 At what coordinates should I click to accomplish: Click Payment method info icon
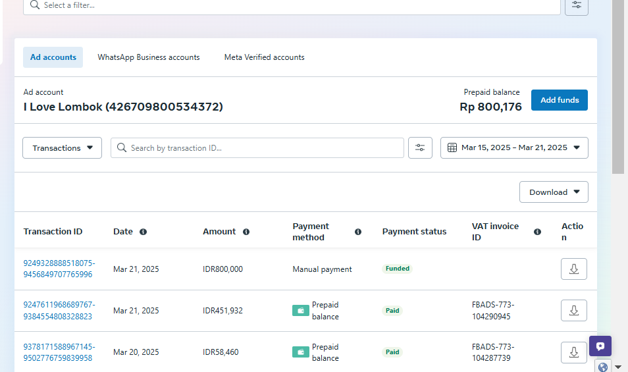coord(358,232)
